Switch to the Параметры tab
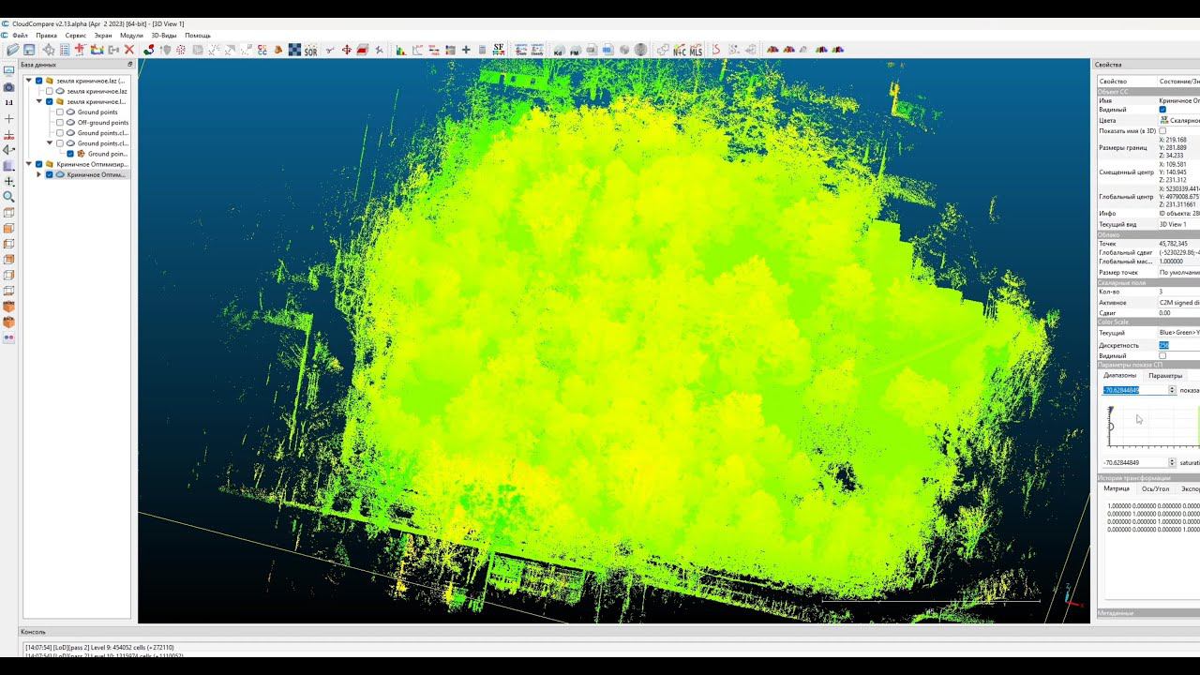The image size is (1200, 675). click(x=1165, y=375)
